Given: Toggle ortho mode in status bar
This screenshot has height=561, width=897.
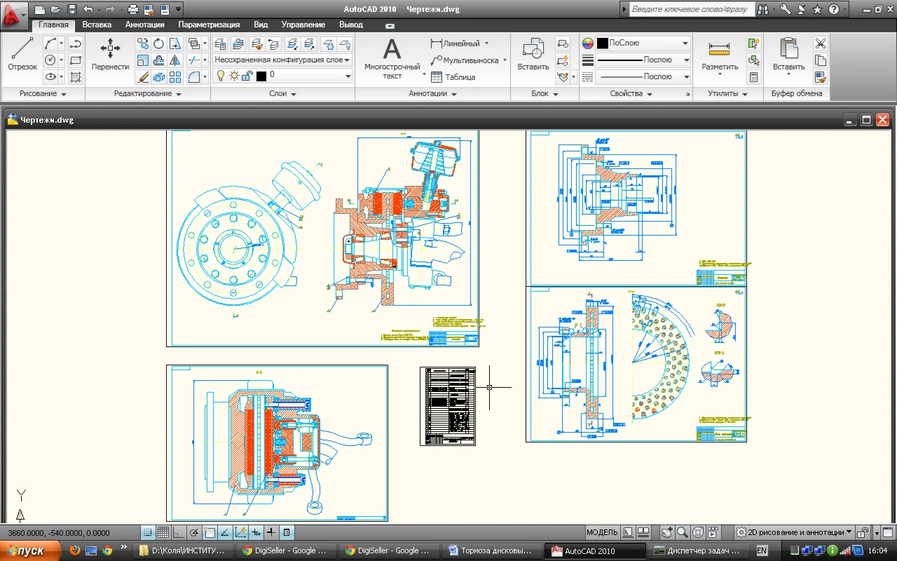Looking at the screenshot, I should tap(179, 532).
